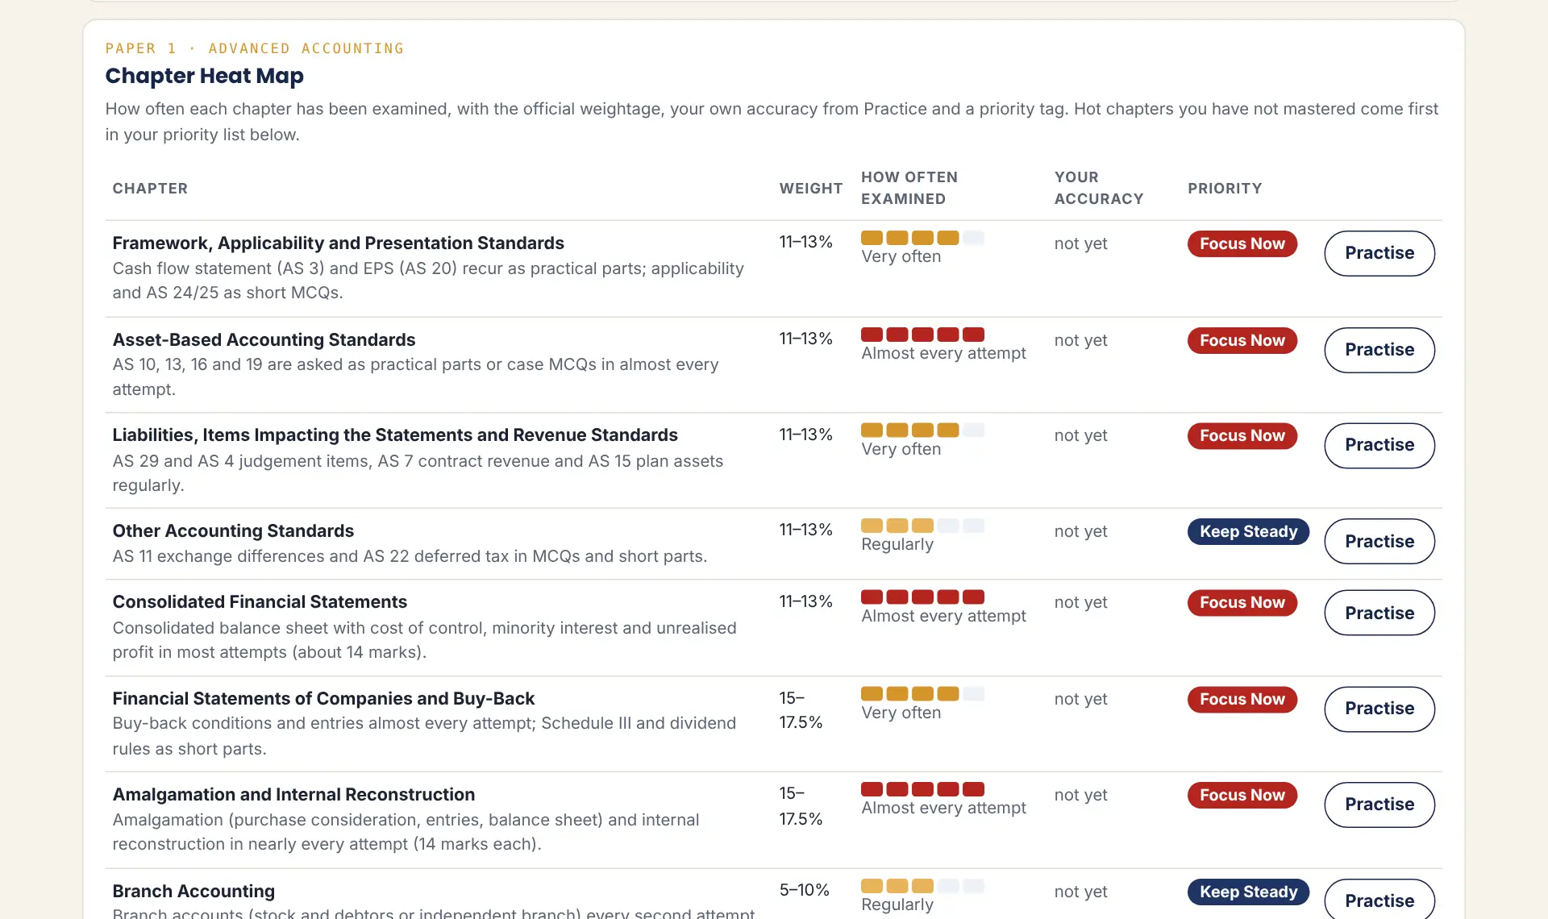Click the red frequency bar for Asset-Based Accounting Standards
Viewport: 1548px width, 919px height.
(x=922, y=335)
